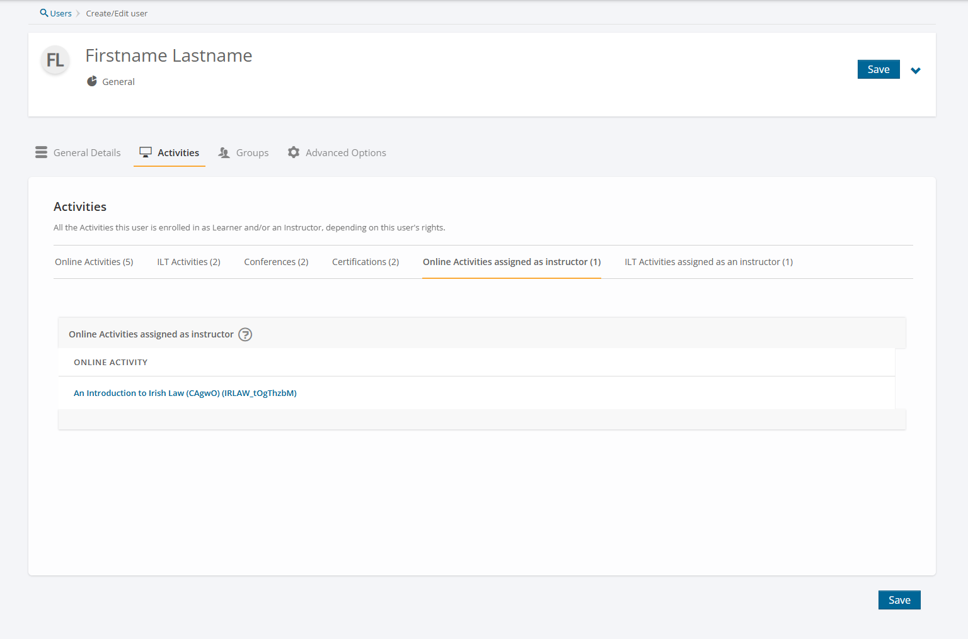Click the Online Activities assigned as instructor panel title

coord(151,334)
